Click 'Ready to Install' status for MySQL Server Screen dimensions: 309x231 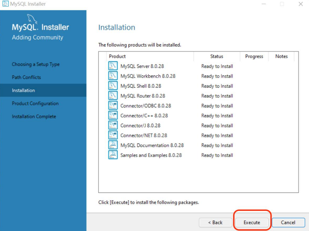[x=217, y=66]
